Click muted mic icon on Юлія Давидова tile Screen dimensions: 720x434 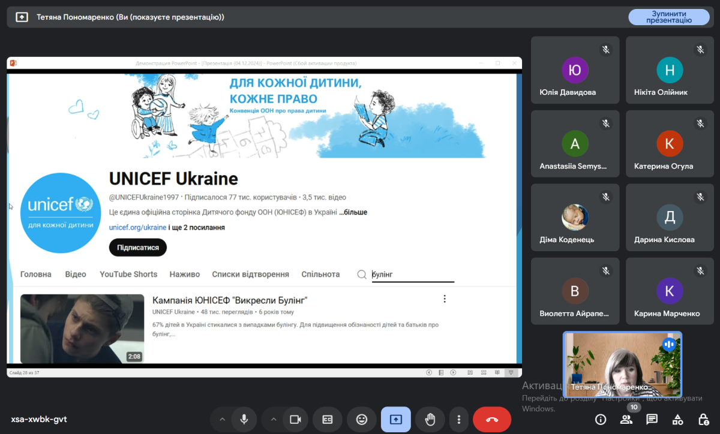click(x=606, y=50)
